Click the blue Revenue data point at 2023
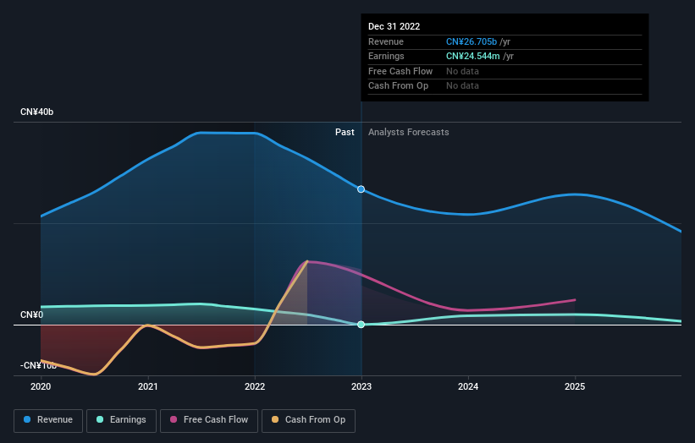This screenshot has height=443, width=695. [361, 189]
